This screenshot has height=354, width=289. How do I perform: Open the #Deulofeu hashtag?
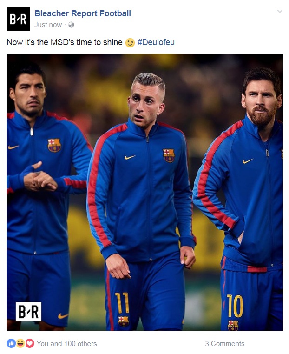(x=156, y=42)
